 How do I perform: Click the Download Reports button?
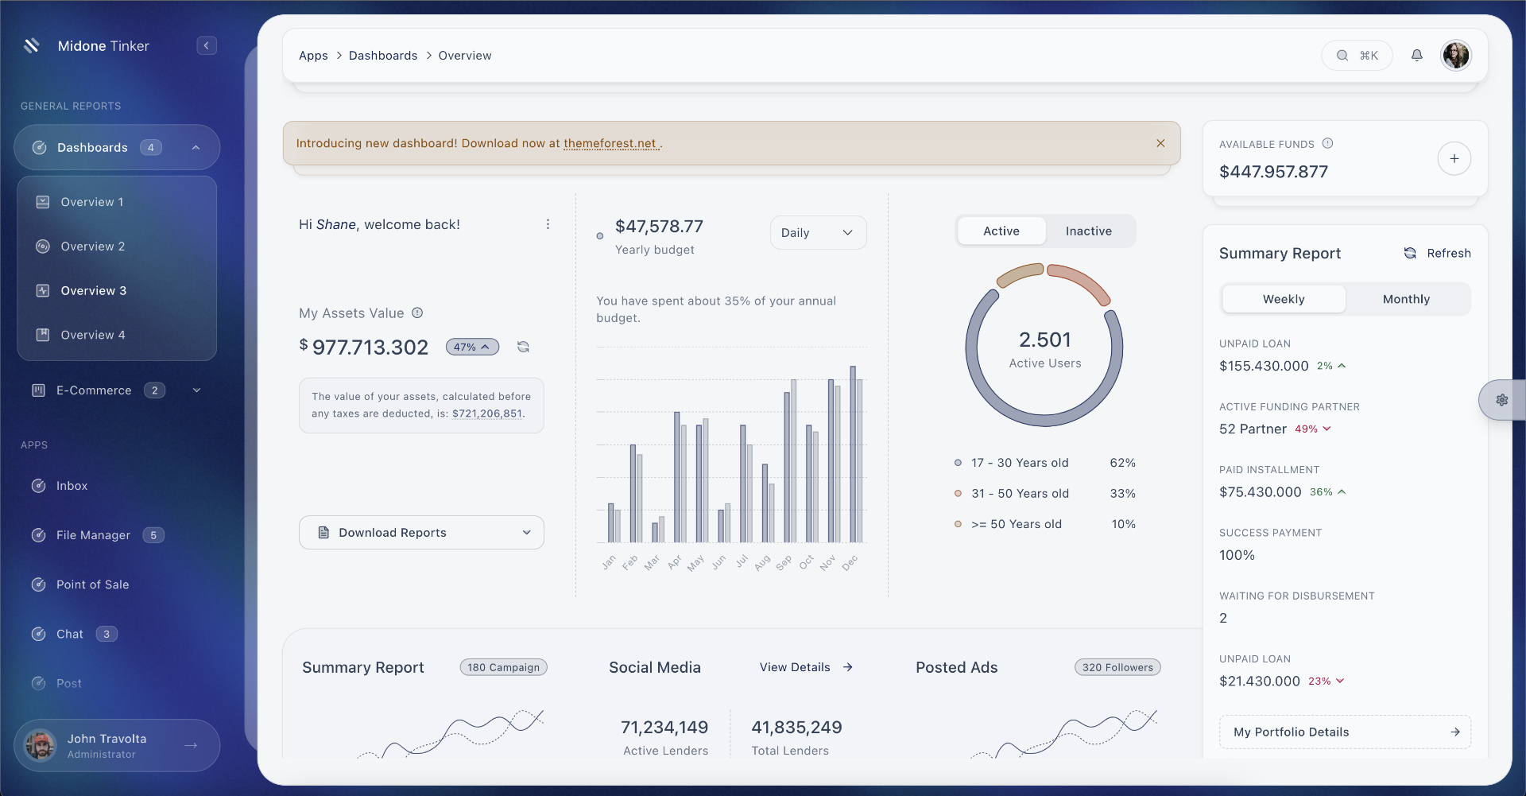point(393,532)
